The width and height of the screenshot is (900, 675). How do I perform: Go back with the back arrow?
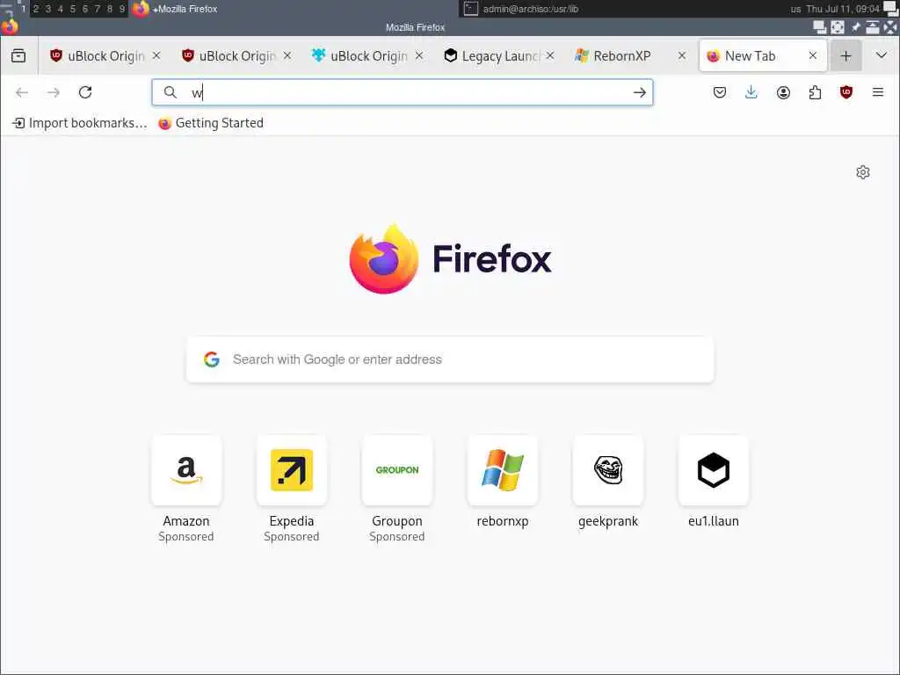click(22, 92)
